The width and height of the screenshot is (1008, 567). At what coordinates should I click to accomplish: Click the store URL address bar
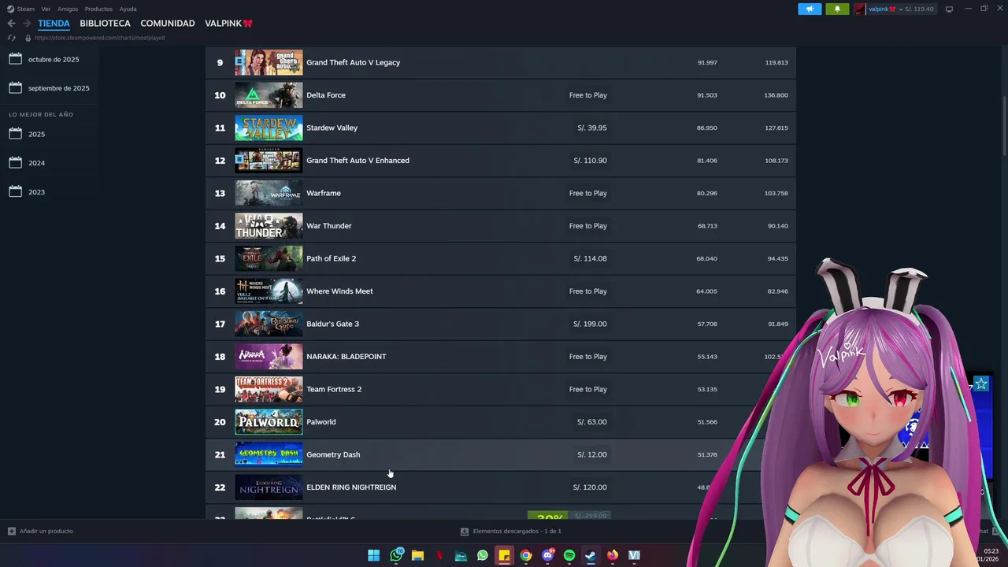[100, 38]
